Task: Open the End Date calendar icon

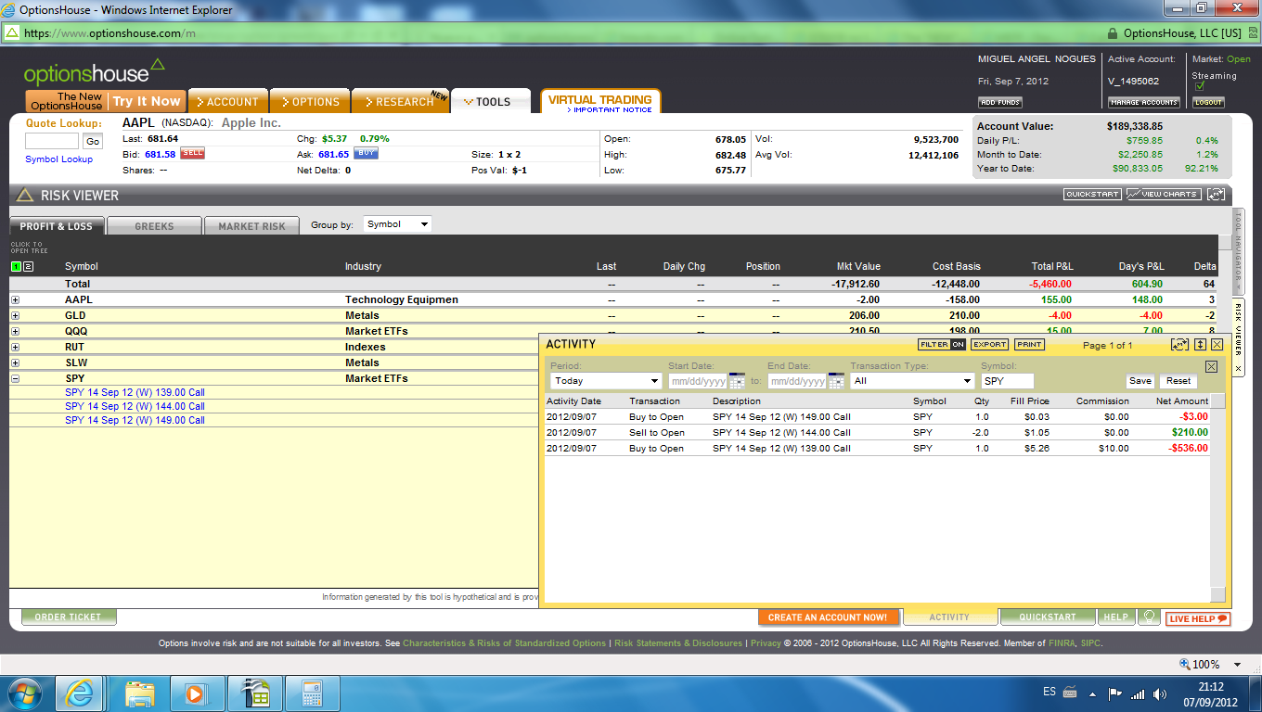Action: tap(836, 381)
